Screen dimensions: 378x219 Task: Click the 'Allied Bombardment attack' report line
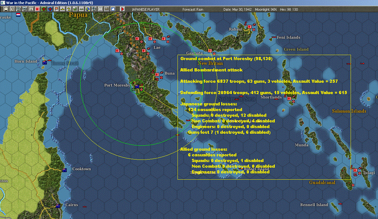pyautogui.click(x=212, y=70)
